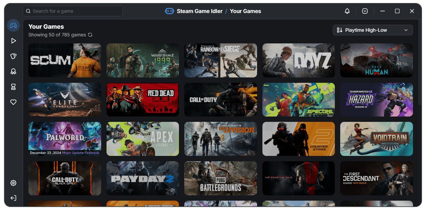426x210 pixels.
Task: Open the notifications bell
Action: [x=347, y=11]
